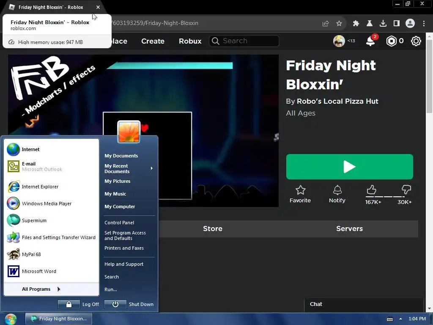Switch to the Servers tab
This screenshot has width=433, height=325.
click(x=349, y=229)
